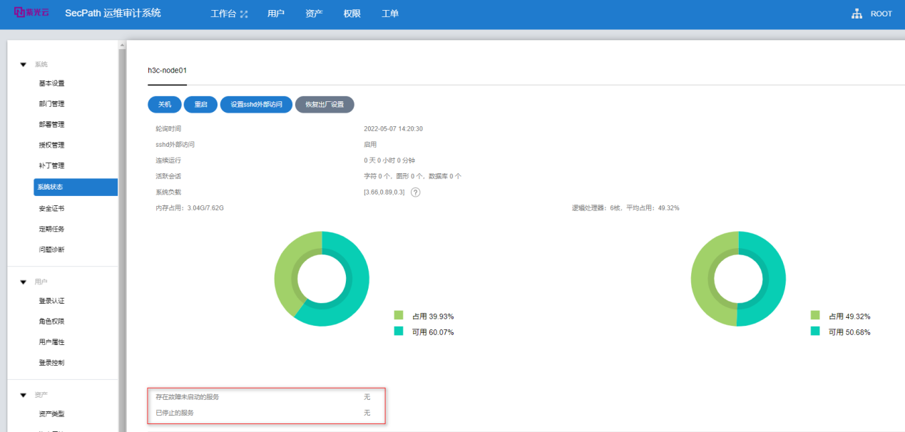This screenshot has width=905, height=432.
Task: Click the sidebar scrollbar up arrow
Action: click(122, 45)
